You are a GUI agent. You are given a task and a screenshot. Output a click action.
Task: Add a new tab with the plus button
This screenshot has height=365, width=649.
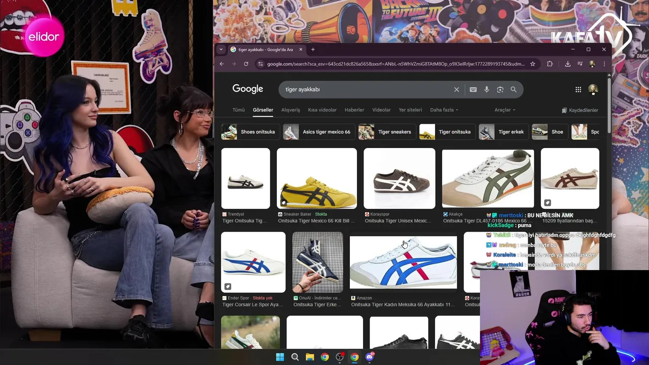pos(313,49)
